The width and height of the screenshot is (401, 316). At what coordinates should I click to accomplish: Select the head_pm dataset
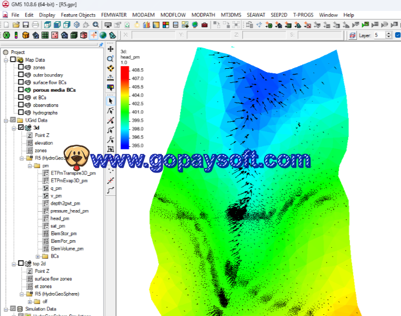point(59,218)
